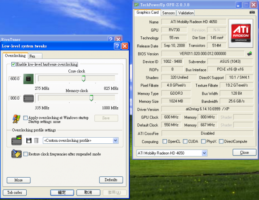Image resolution: width=259 pixels, height=200 pixels.
Task: Click the ATI CrossFire Disabled field
Action: click(x=207, y=133)
